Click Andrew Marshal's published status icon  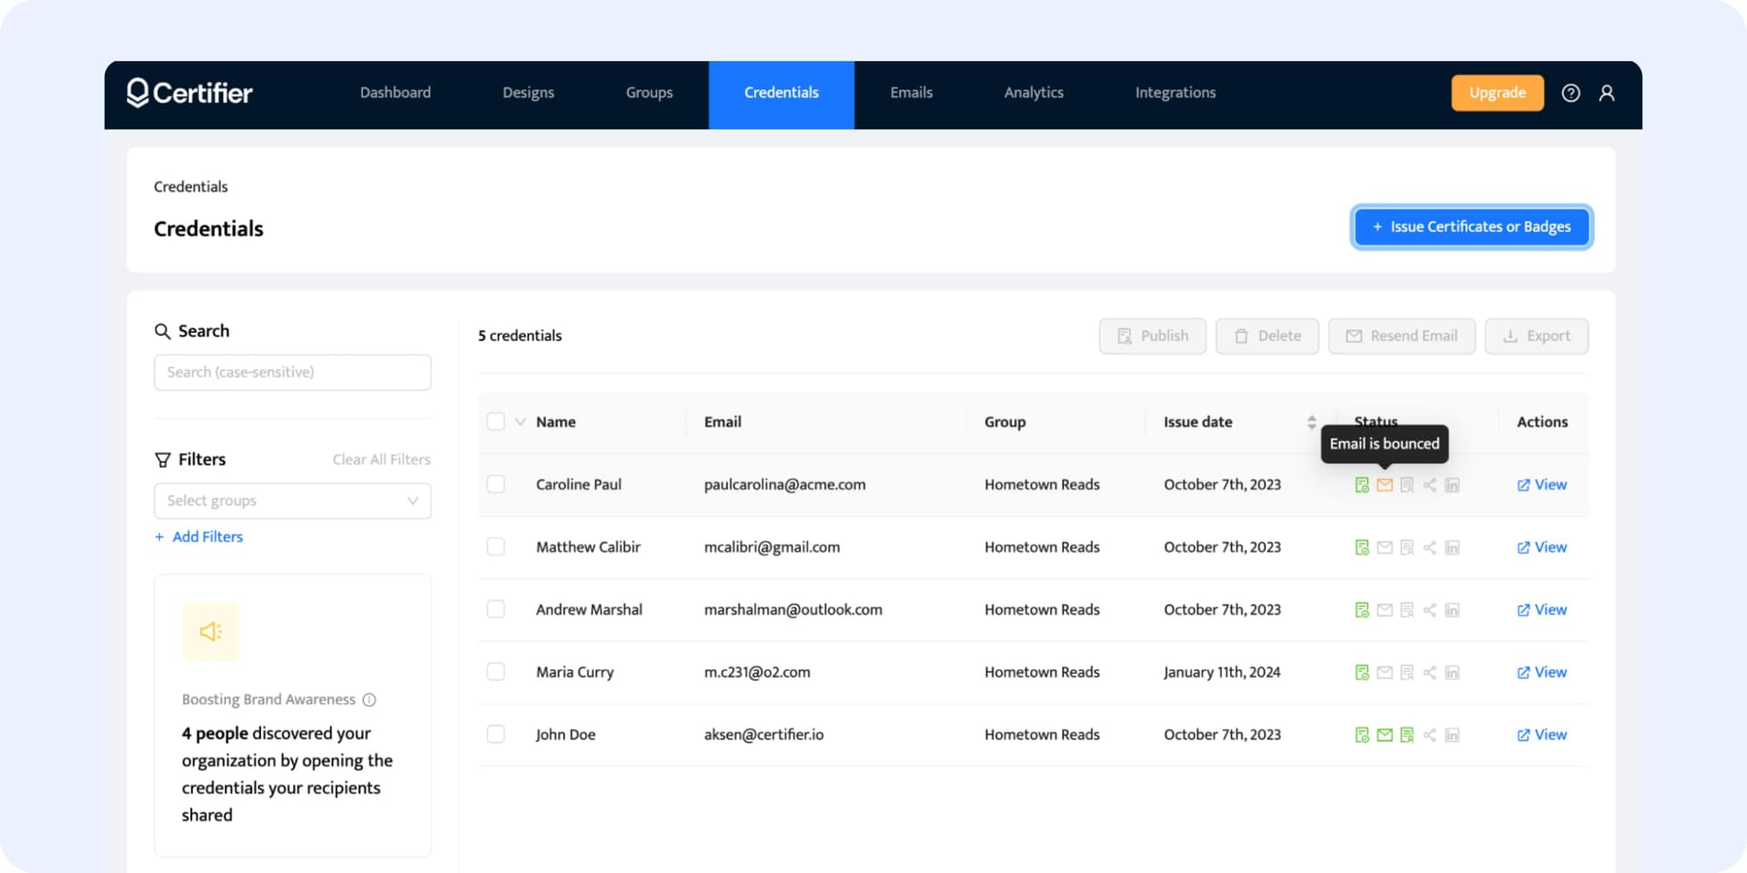point(1361,610)
